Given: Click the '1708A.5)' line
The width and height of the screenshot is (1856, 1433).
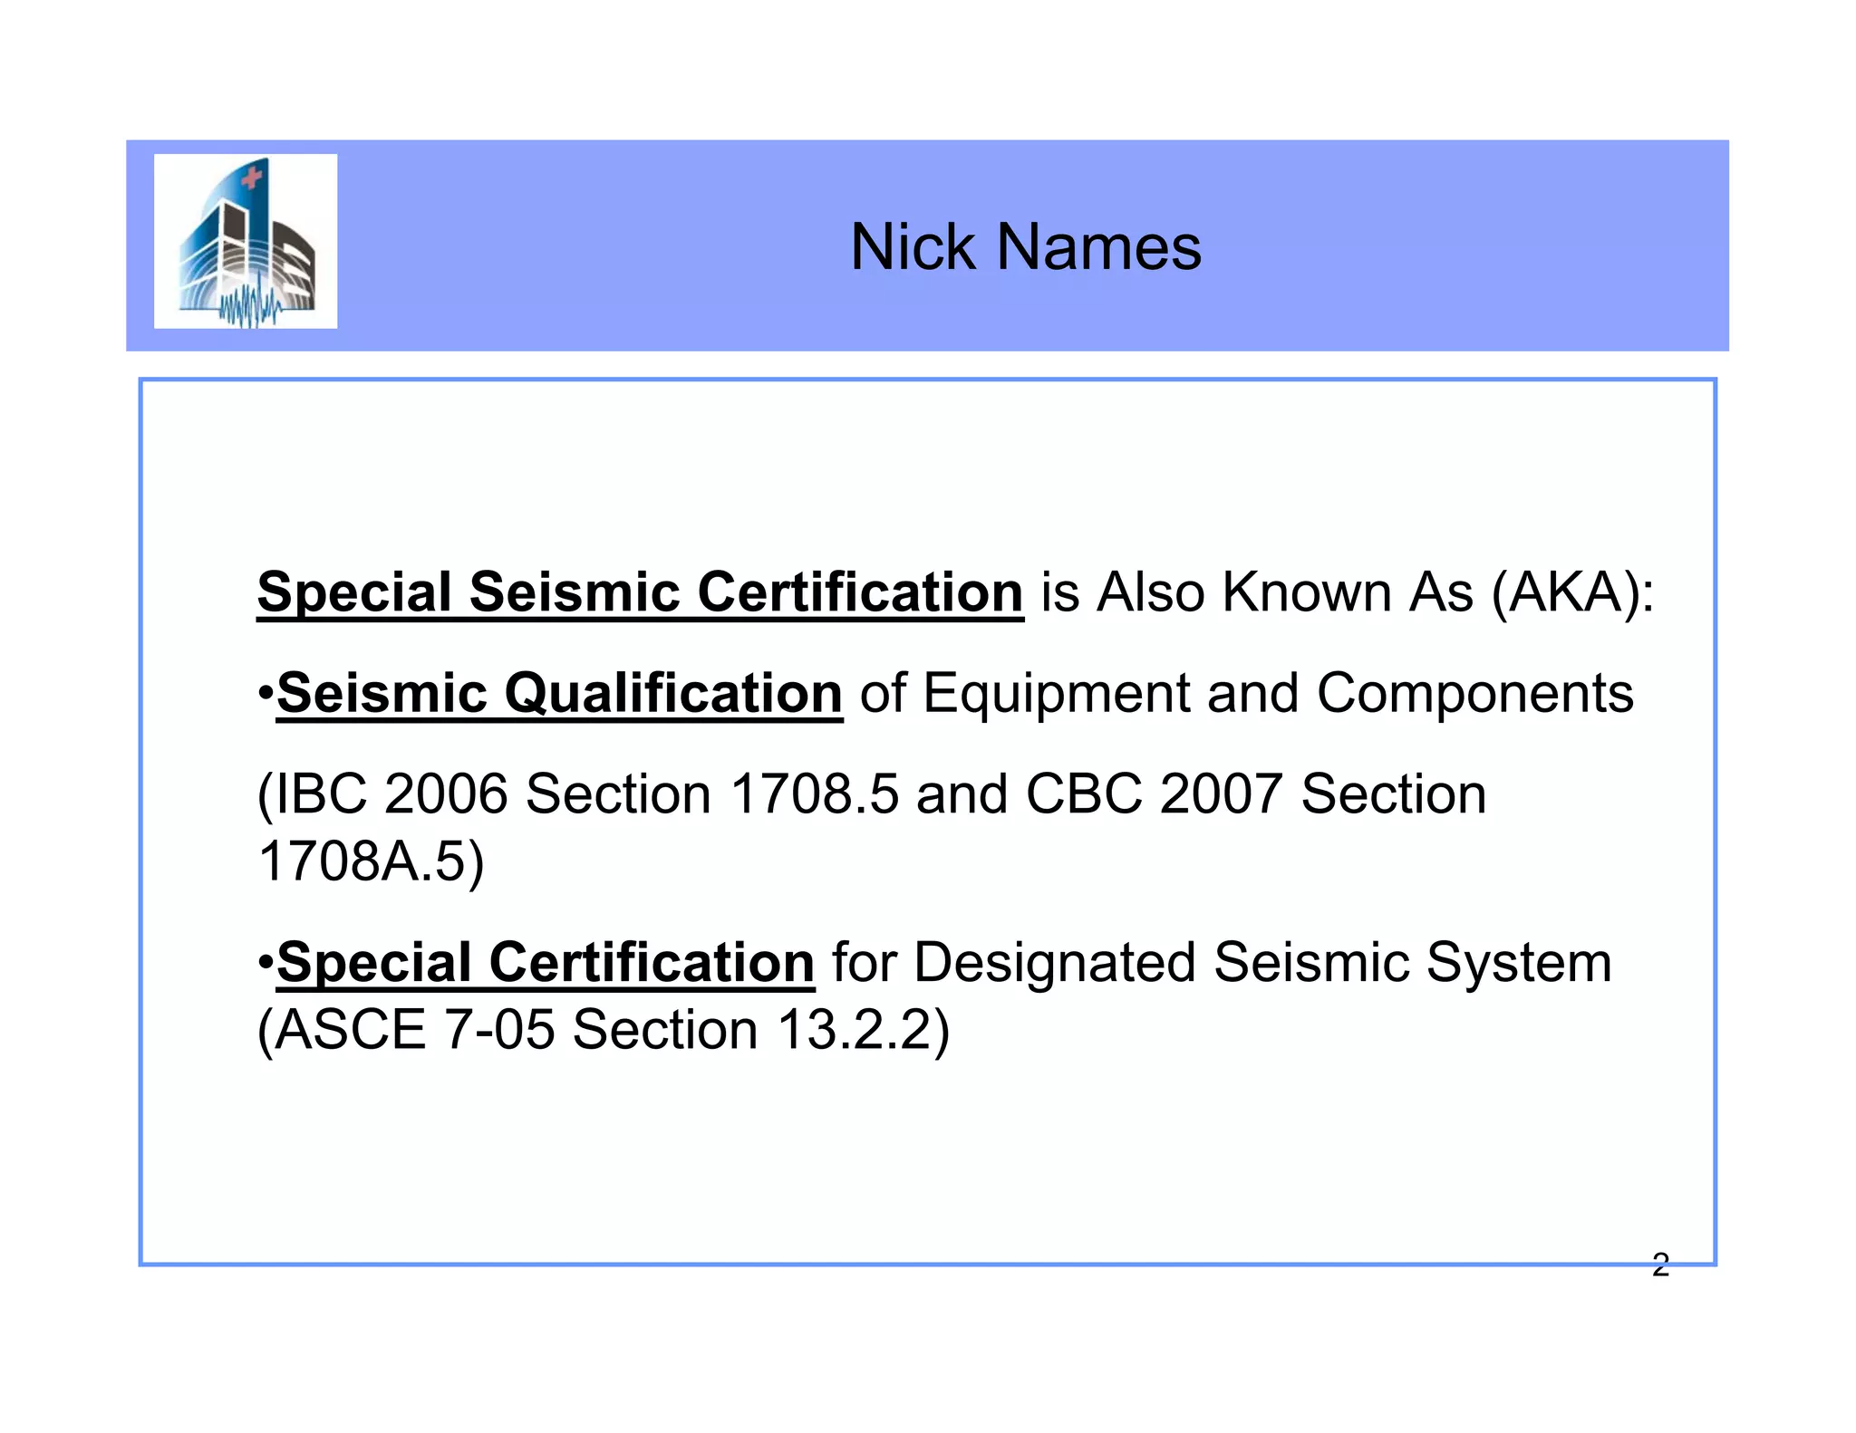Looking at the screenshot, I should [372, 861].
